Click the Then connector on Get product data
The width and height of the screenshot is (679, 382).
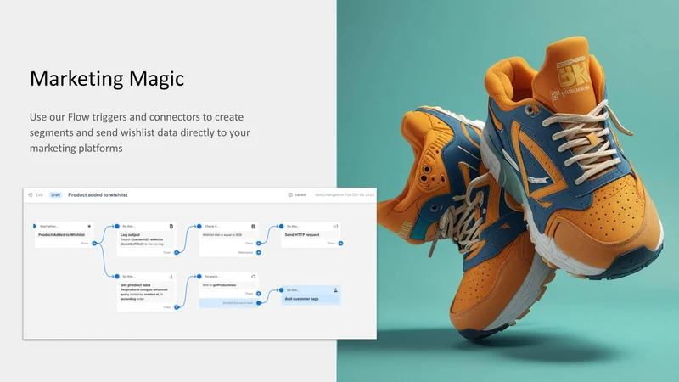[177, 307]
